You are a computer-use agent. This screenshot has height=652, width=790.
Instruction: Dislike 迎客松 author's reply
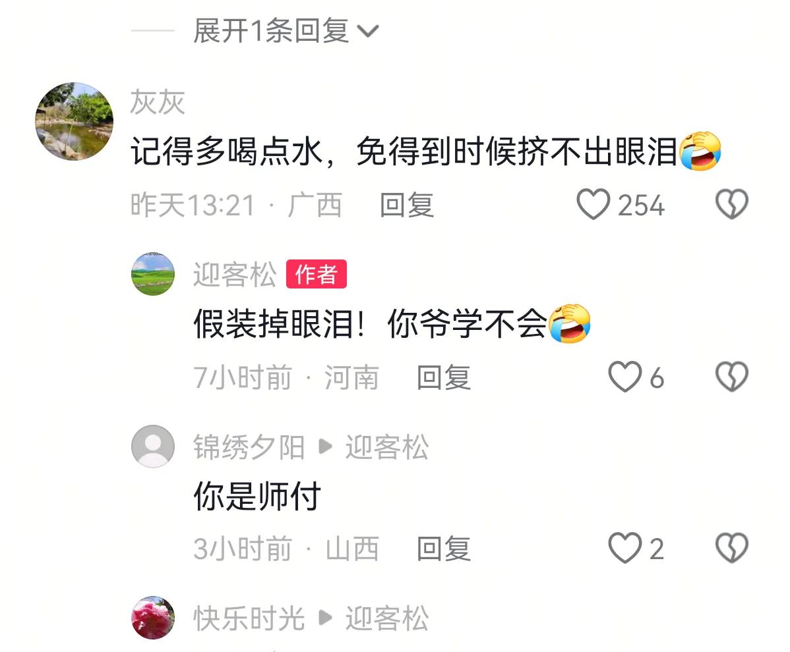(731, 377)
